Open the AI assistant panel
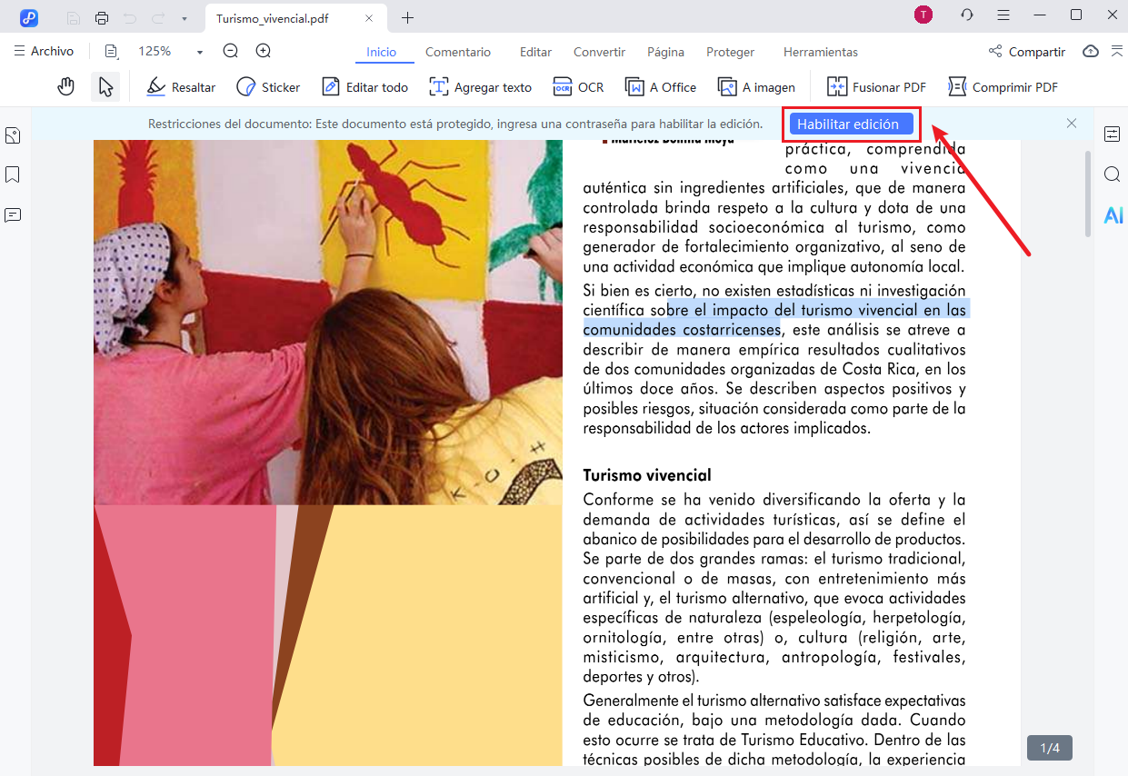Image resolution: width=1128 pixels, height=776 pixels. coord(1113,215)
